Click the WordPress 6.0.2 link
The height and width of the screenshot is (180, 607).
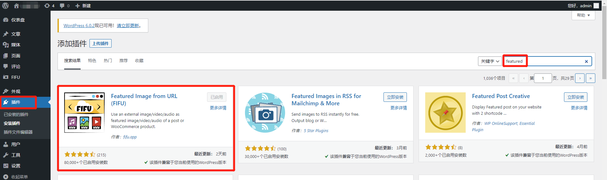pyautogui.click(x=79, y=26)
